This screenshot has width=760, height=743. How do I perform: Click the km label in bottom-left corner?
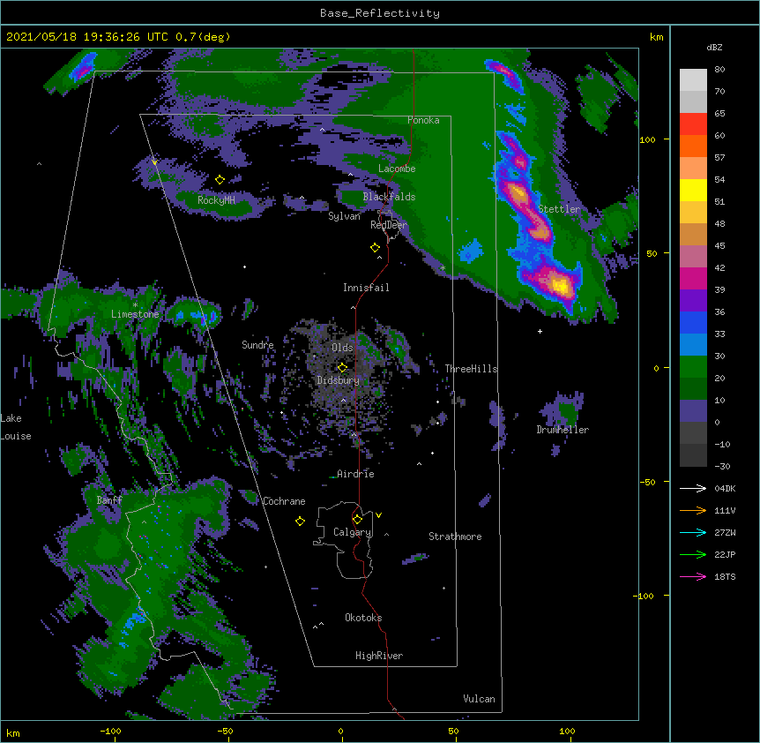coord(13,732)
